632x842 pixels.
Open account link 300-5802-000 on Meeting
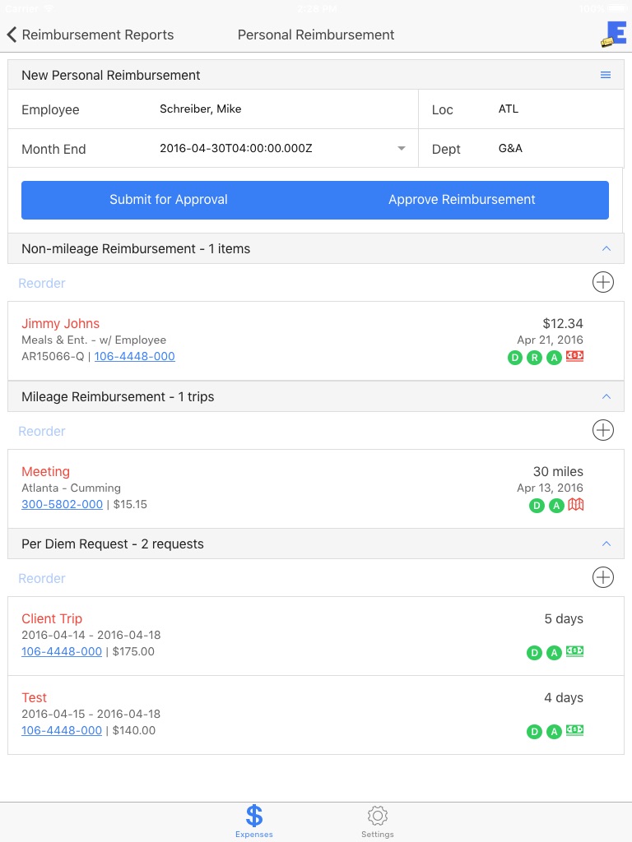[63, 504]
